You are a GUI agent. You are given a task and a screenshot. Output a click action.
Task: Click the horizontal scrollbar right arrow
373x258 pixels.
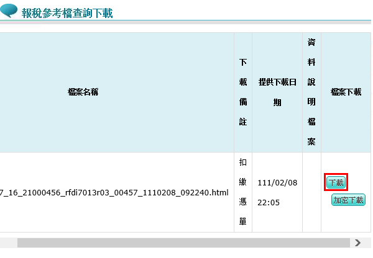357,242
